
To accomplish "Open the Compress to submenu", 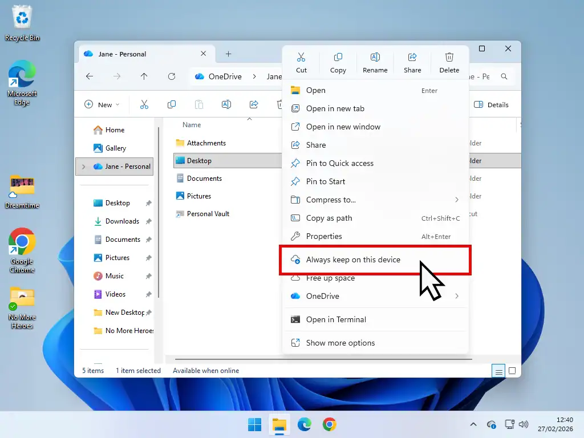I will [x=331, y=200].
